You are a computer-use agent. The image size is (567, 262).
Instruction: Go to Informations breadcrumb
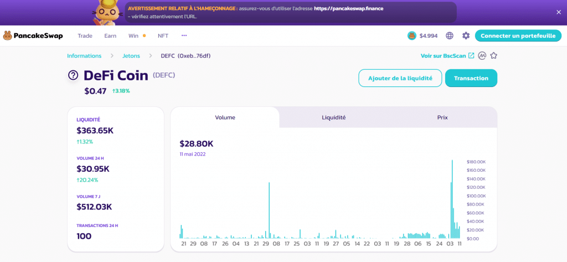click(84, 56)
